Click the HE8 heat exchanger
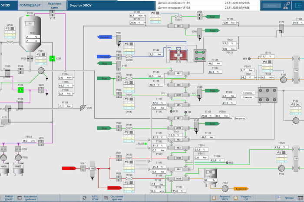The width and height of the screenshot is (304, 202). 178,55
